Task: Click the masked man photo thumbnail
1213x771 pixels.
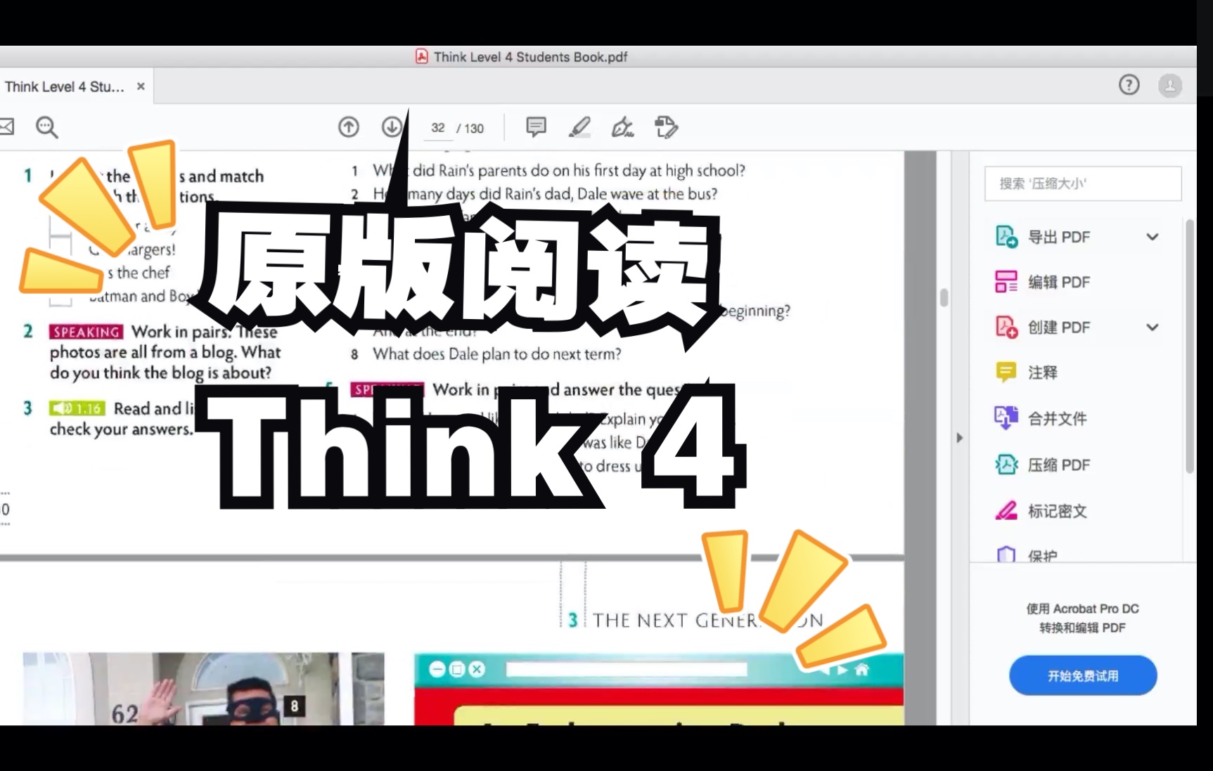Action: pos(203,689)
